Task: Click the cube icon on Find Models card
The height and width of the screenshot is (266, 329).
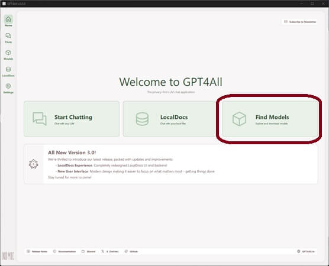Action: [239, 119]
